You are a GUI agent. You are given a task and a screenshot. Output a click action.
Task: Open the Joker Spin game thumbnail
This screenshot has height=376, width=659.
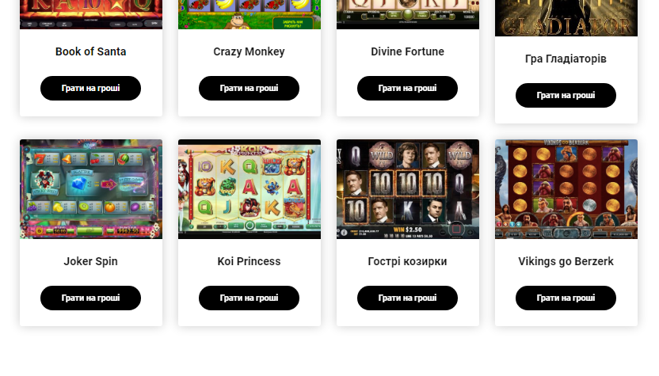point(91,189)
